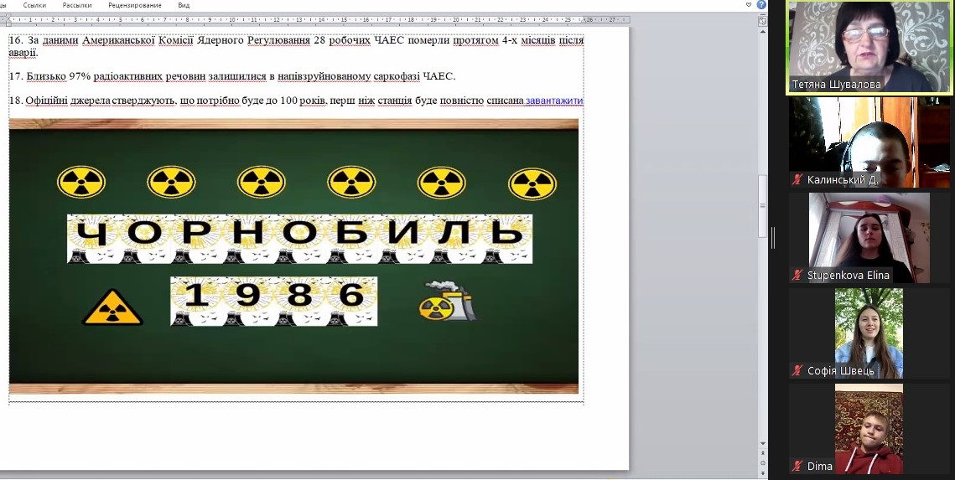Select Dima video tile
The height and width of the screenshot is (480, 955).
point(869,428)
